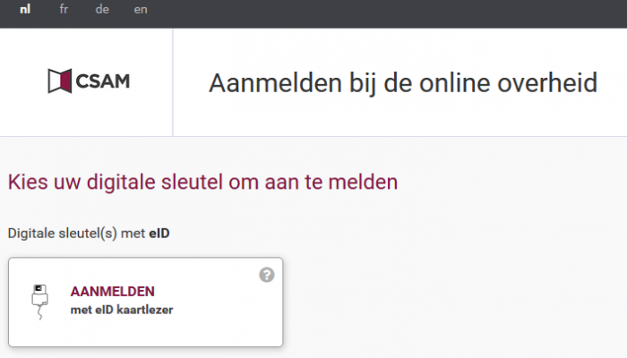627x358 pixels.
Task: Click the CSAM book emblem logo
Action: pos(60,81)
